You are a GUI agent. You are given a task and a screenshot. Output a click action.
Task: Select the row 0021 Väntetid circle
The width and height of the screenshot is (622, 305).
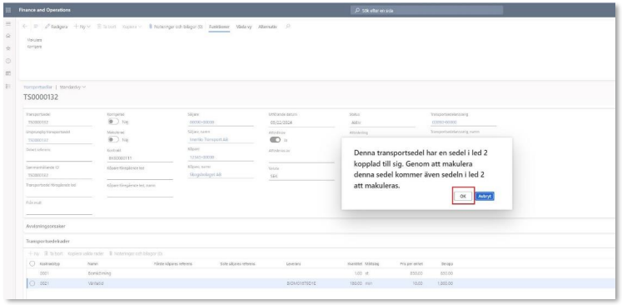(32, 283)
